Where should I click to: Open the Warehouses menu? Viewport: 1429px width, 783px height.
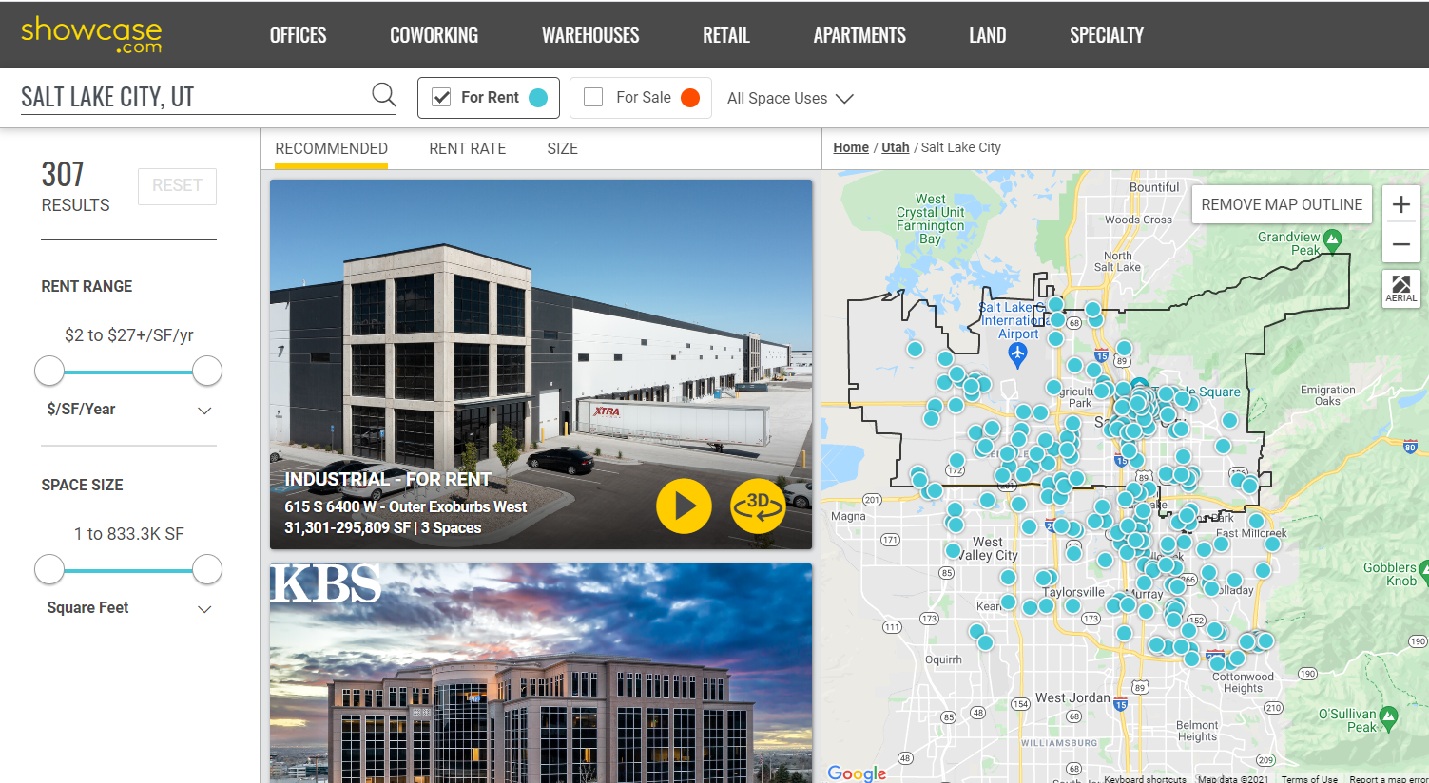pyautogui.click(x=589, y=35)
